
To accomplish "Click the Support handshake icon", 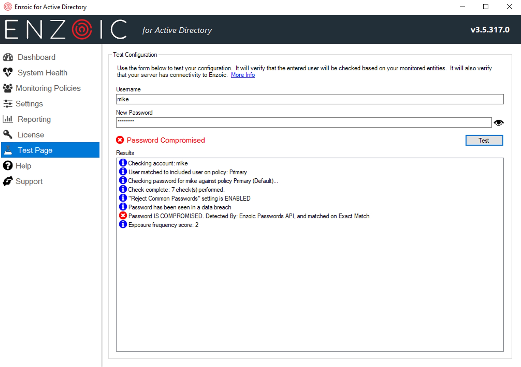I will click(8, 181).
